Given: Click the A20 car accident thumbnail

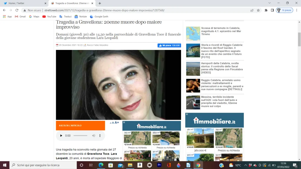Looking at the screenshot, I should 193,102.
